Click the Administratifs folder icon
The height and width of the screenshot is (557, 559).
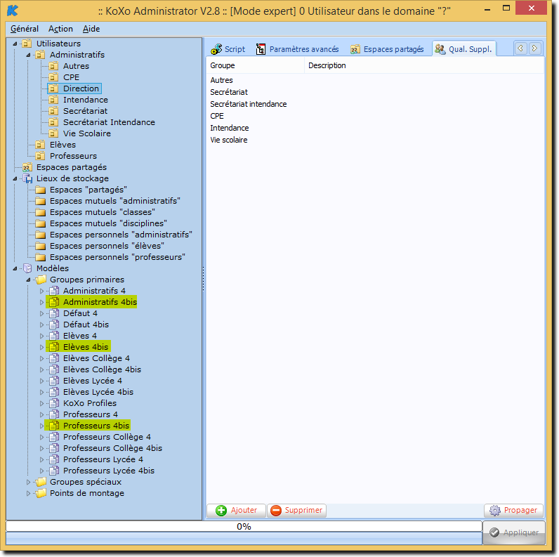pos(40,55)
